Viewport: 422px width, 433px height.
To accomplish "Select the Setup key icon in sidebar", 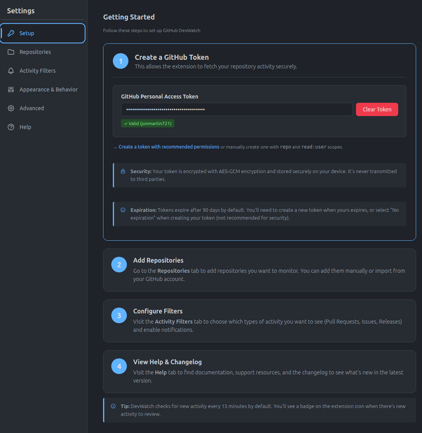I will coord(11,33).
